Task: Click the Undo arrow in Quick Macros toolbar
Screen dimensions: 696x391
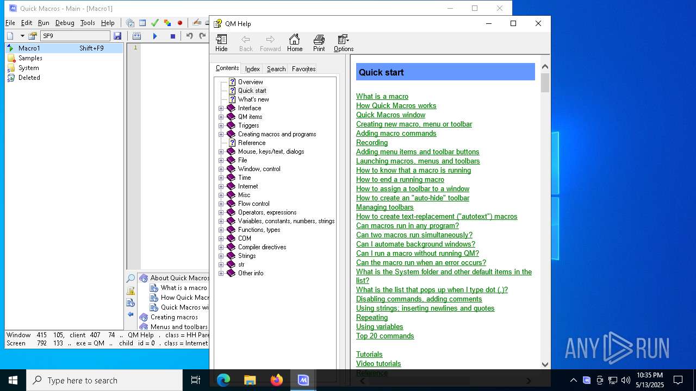Action: 190,36
